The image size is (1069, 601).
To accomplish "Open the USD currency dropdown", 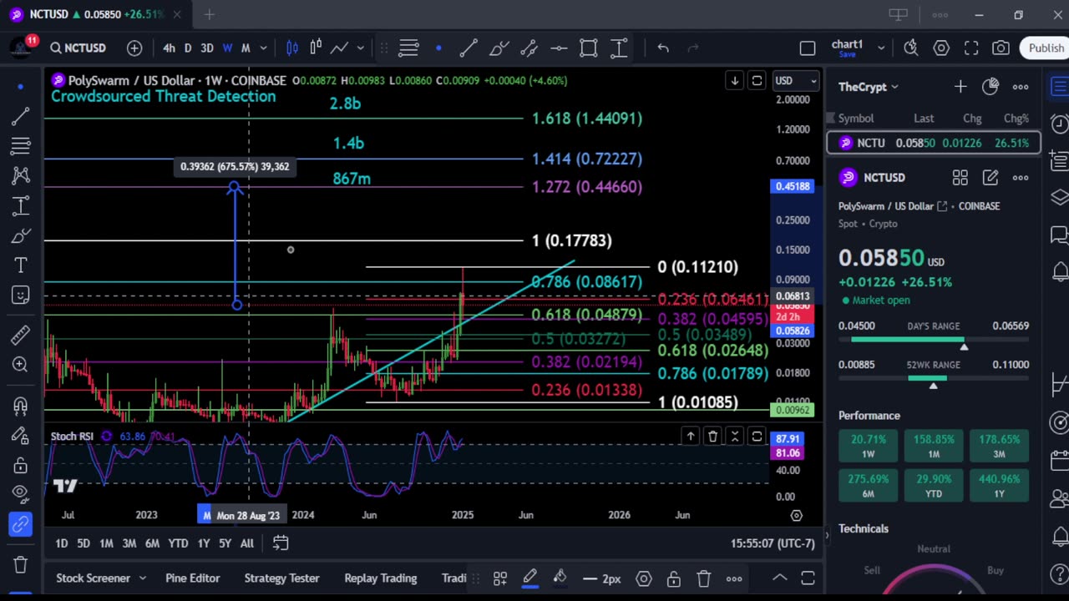I will [x=795, y=81].
